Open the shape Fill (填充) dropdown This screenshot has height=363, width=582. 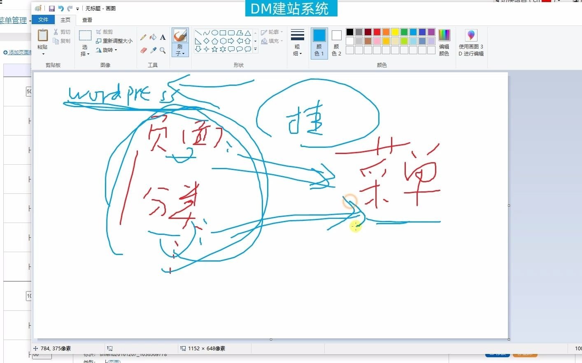(x=272, y=41)
